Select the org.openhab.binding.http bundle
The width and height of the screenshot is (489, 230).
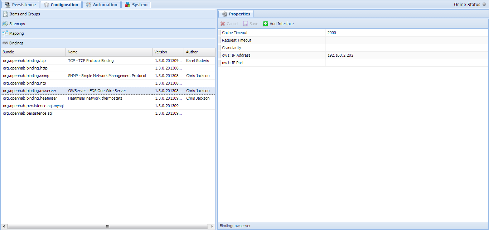coord(25,68)
